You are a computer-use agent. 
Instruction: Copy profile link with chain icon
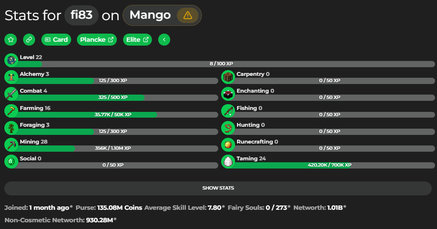29,39
